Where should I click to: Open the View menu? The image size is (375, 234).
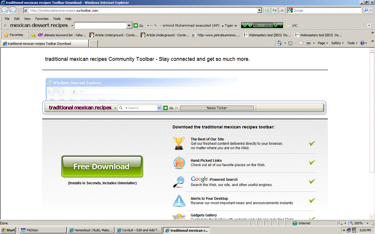coord(27,19)
